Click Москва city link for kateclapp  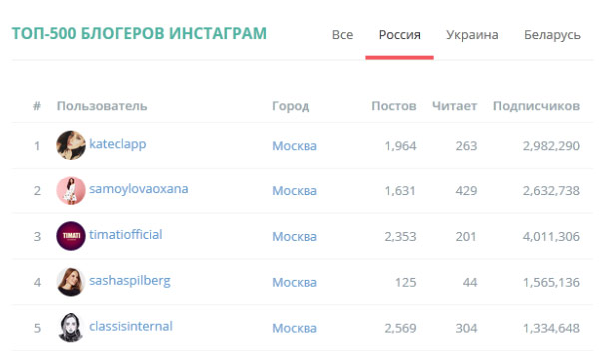295,146
